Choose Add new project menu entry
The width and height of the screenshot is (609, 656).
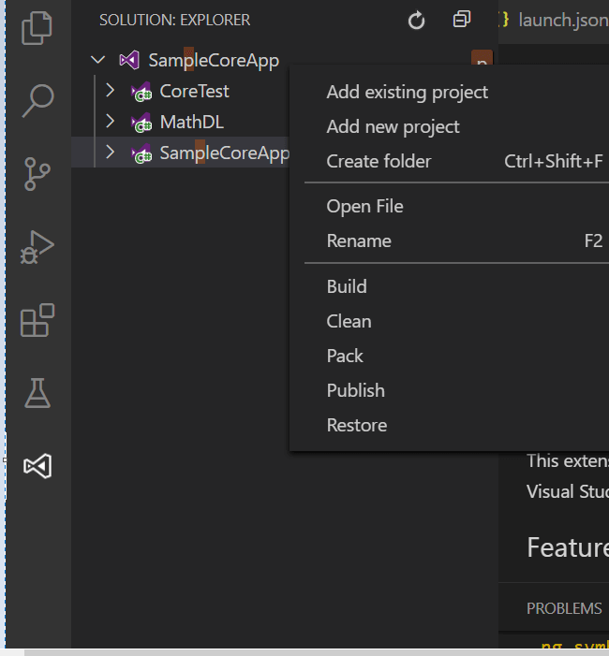click(393, 126)
